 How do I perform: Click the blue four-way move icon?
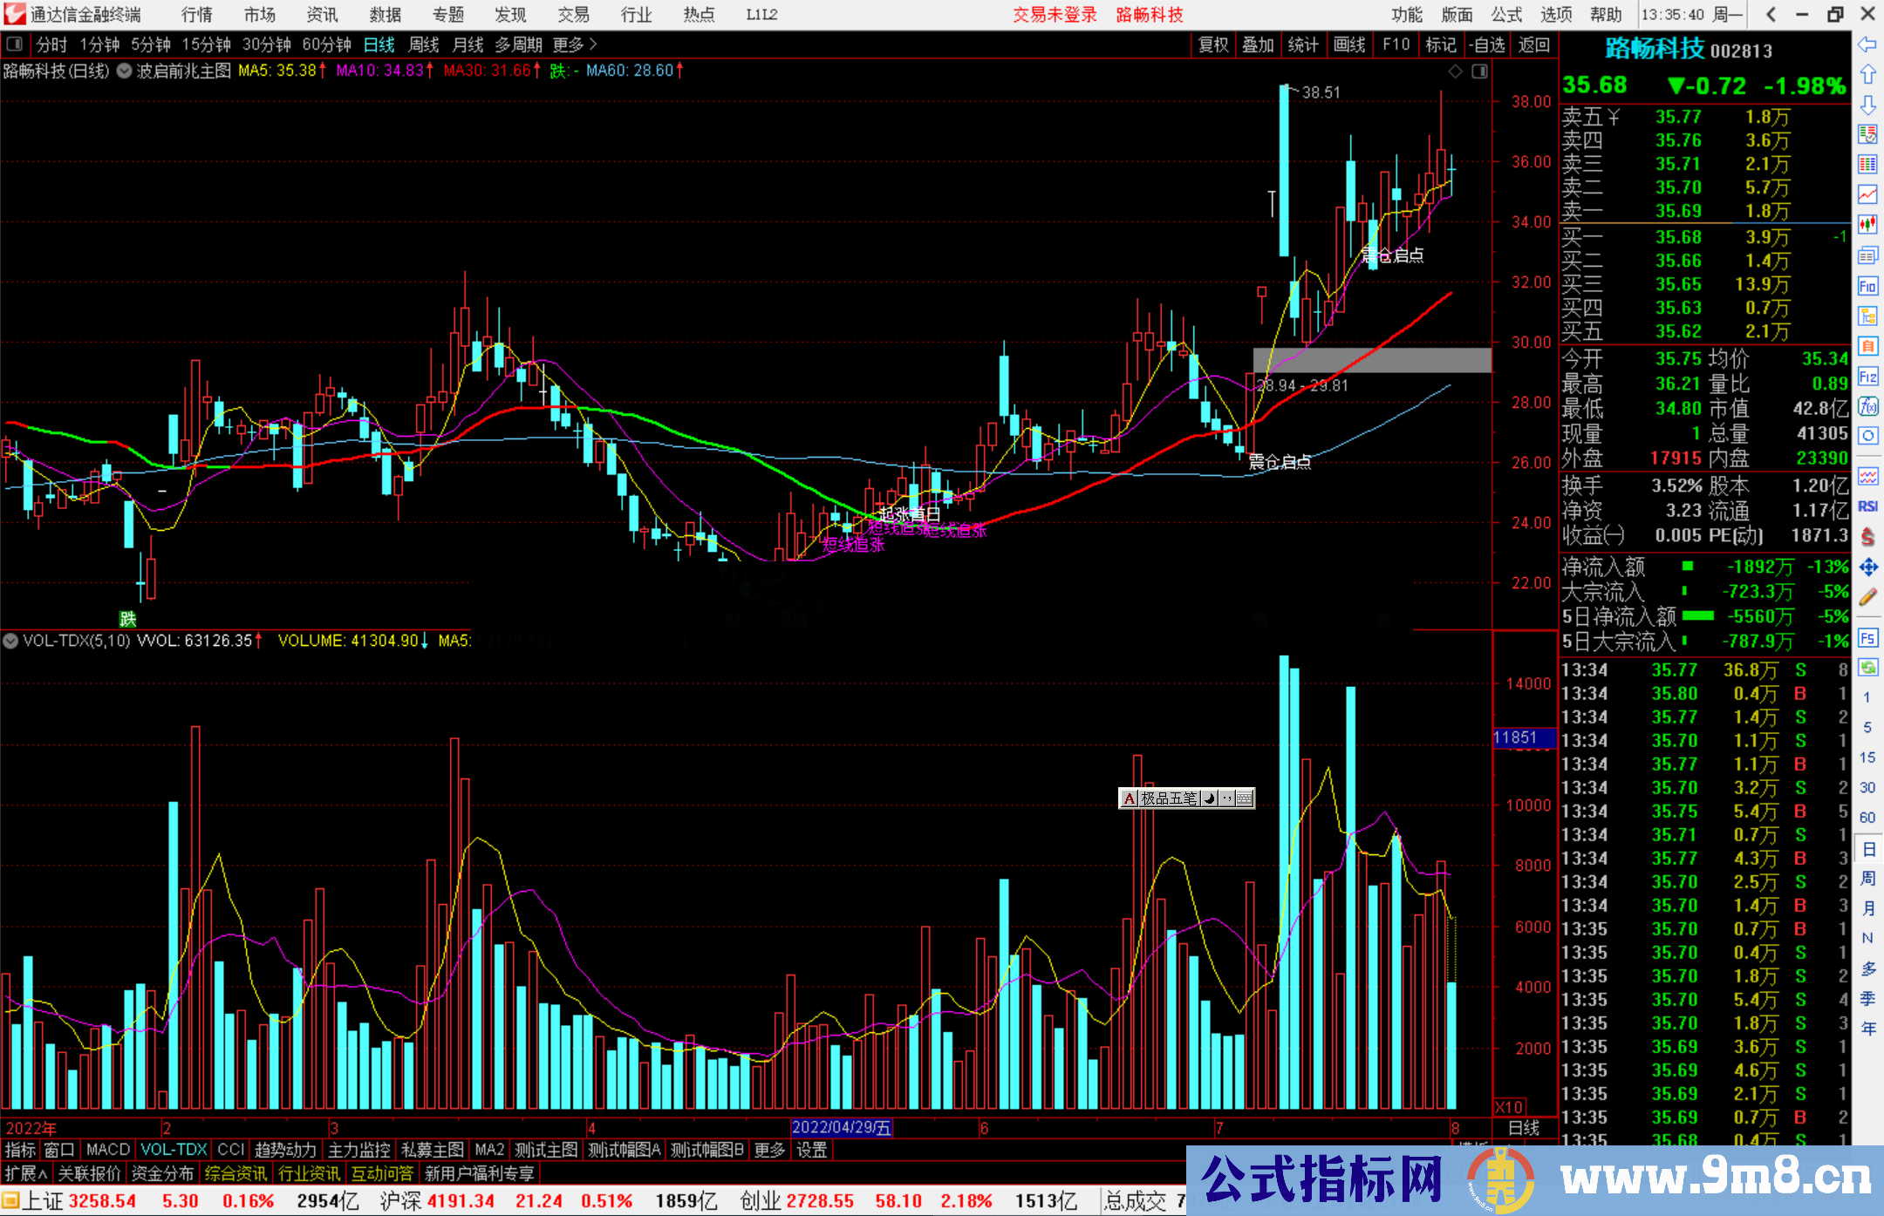(1867, 567)
